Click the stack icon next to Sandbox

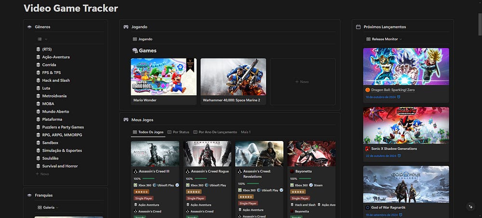pyautogui.click(x=38, y=143)
